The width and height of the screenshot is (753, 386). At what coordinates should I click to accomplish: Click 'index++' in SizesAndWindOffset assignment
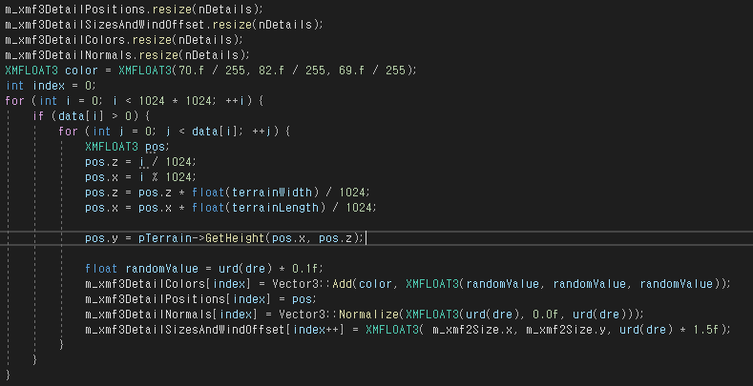pos(316,331)
